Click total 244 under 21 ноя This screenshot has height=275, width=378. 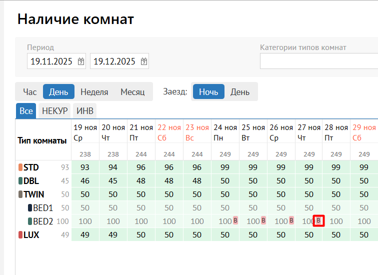[x=141, y=154]
